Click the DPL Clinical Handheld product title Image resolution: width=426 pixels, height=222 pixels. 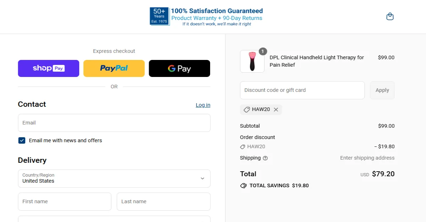click(317, 61)
